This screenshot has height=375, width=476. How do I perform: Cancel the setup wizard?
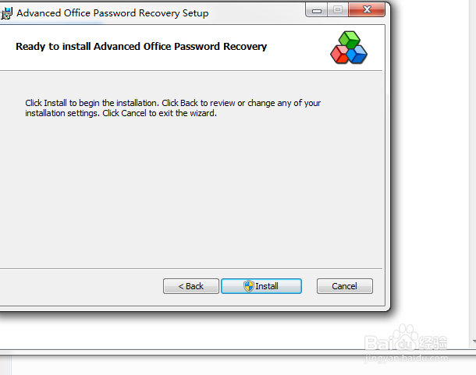pos(345,286)
